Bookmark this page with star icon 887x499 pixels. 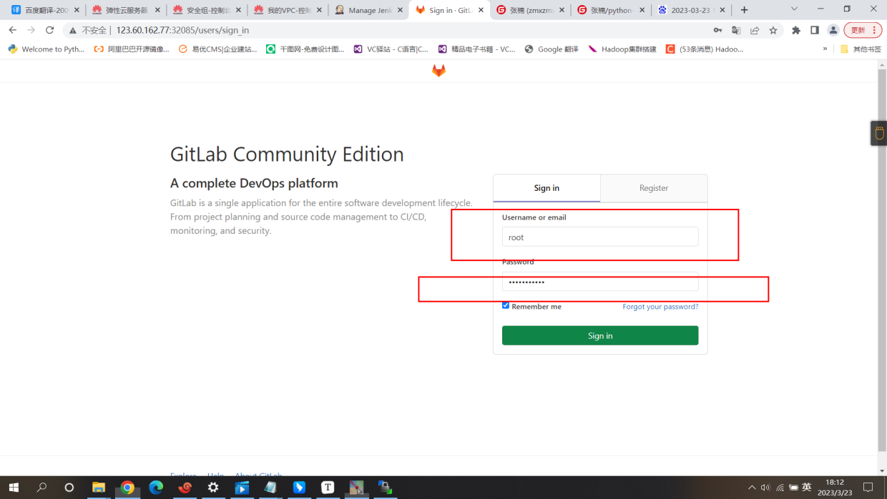pos(773,30)
